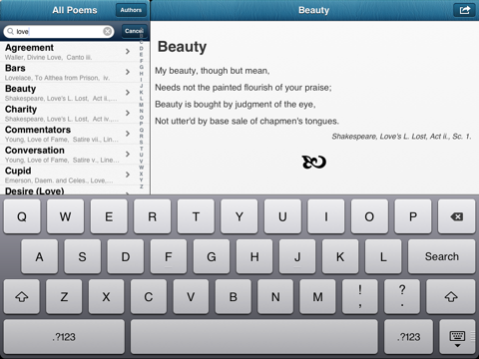This screenshot has height=359, width=479.
Task: Jump to letter M in alphabet index
Action: 142,105
